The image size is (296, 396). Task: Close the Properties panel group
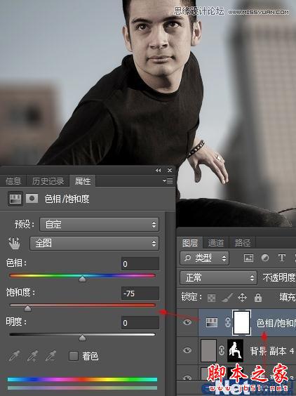coord(170,171)
